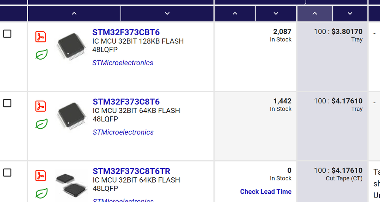380x202 pixels.
Task: Click Check Lead Time link
Action: click(266, 192)
